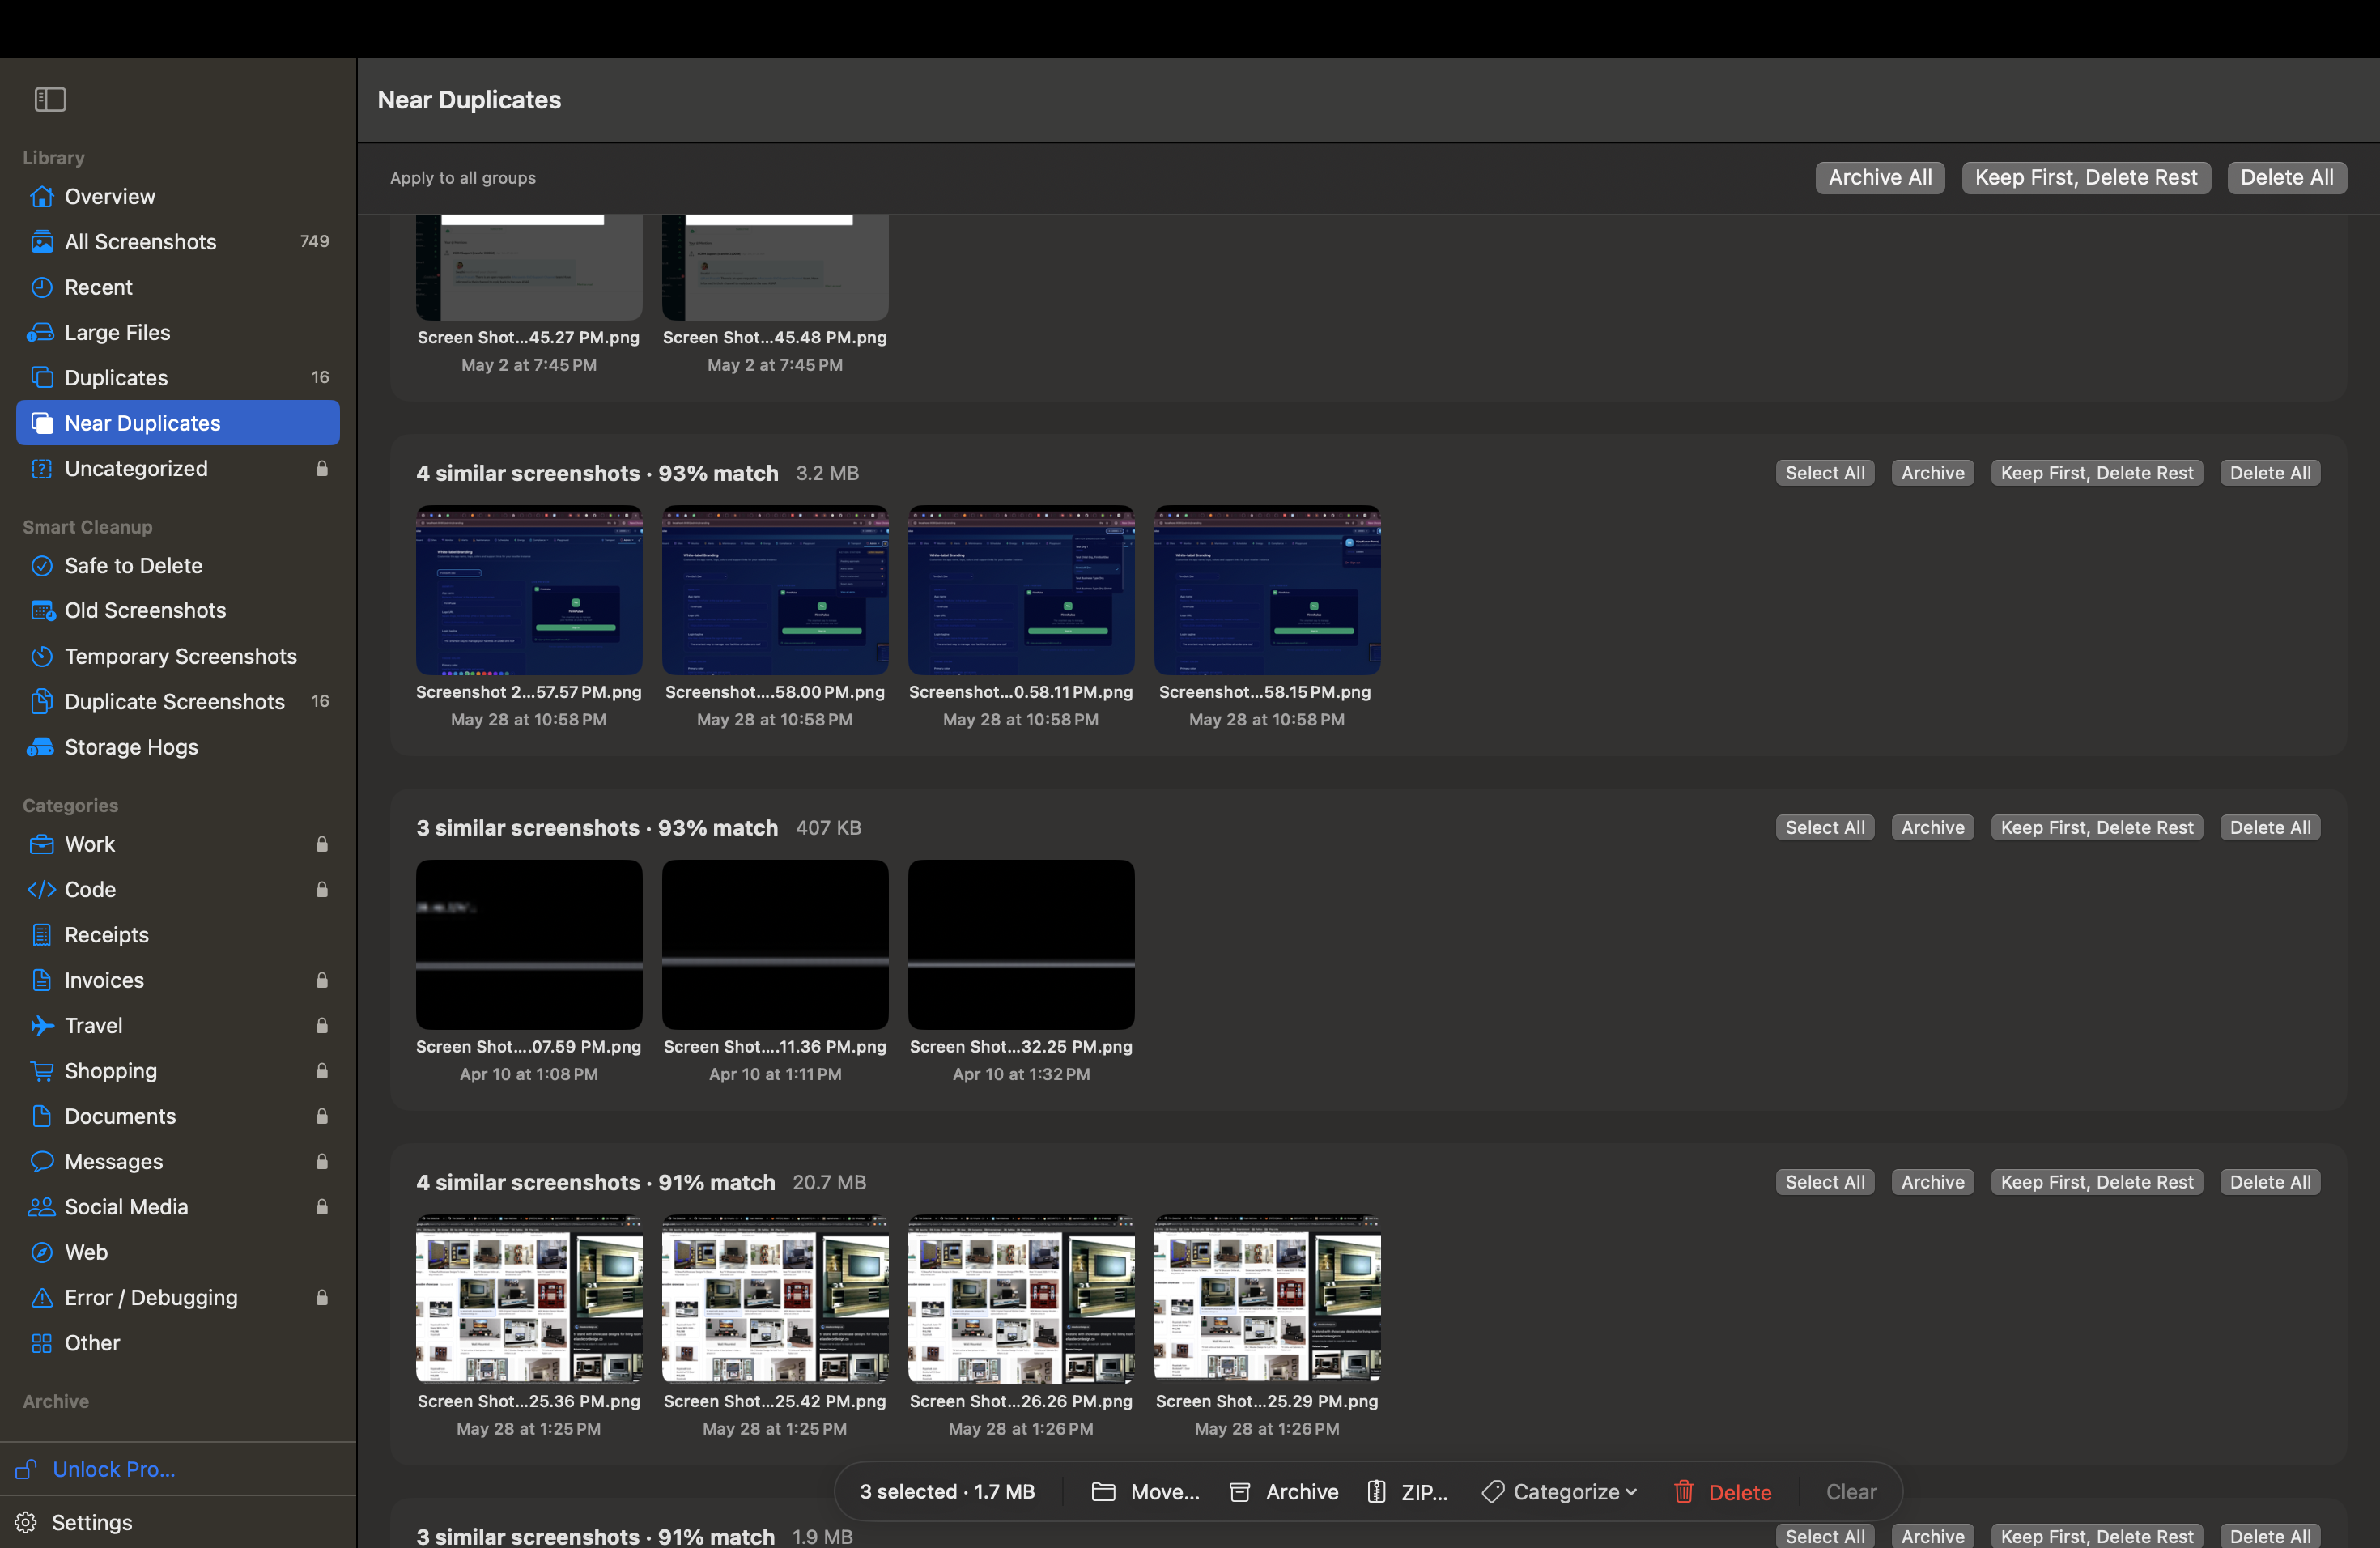Click heading "4 similar screenshots · 91% match"
2380x1548 pixels.
point(595,1182)
